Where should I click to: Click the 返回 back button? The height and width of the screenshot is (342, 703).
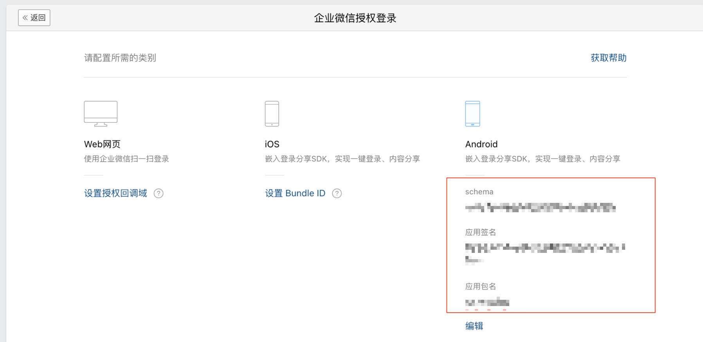coord(34,18)
